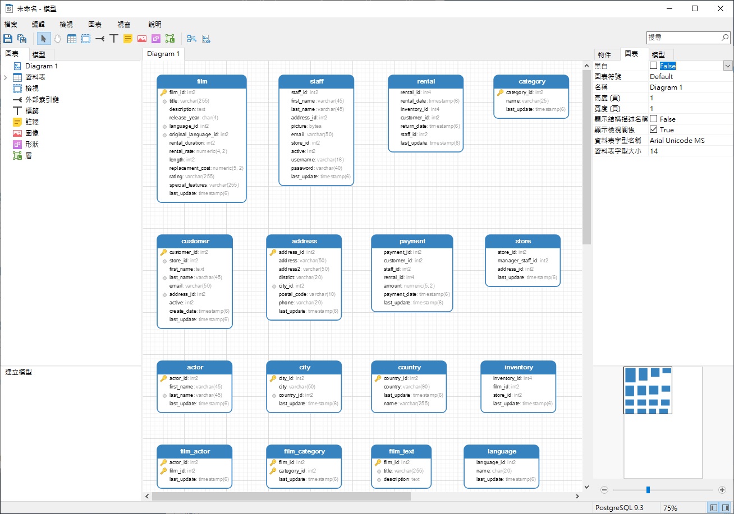Click the Save icon in the toolbar
The width and height of the screenshot is (734, 514).
tap(8, 39)
